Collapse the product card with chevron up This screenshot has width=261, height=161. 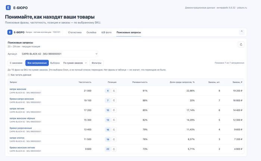click(x=242, y=31)
